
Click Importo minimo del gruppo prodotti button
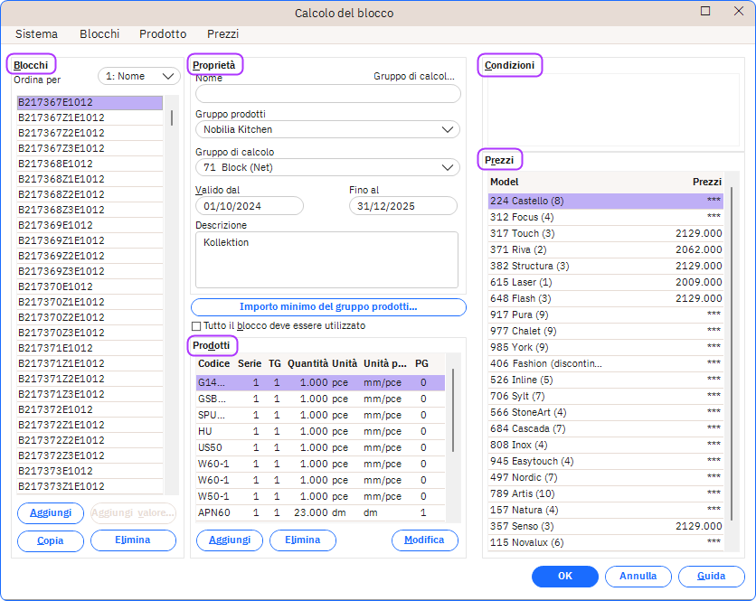(x=328, y=307)
